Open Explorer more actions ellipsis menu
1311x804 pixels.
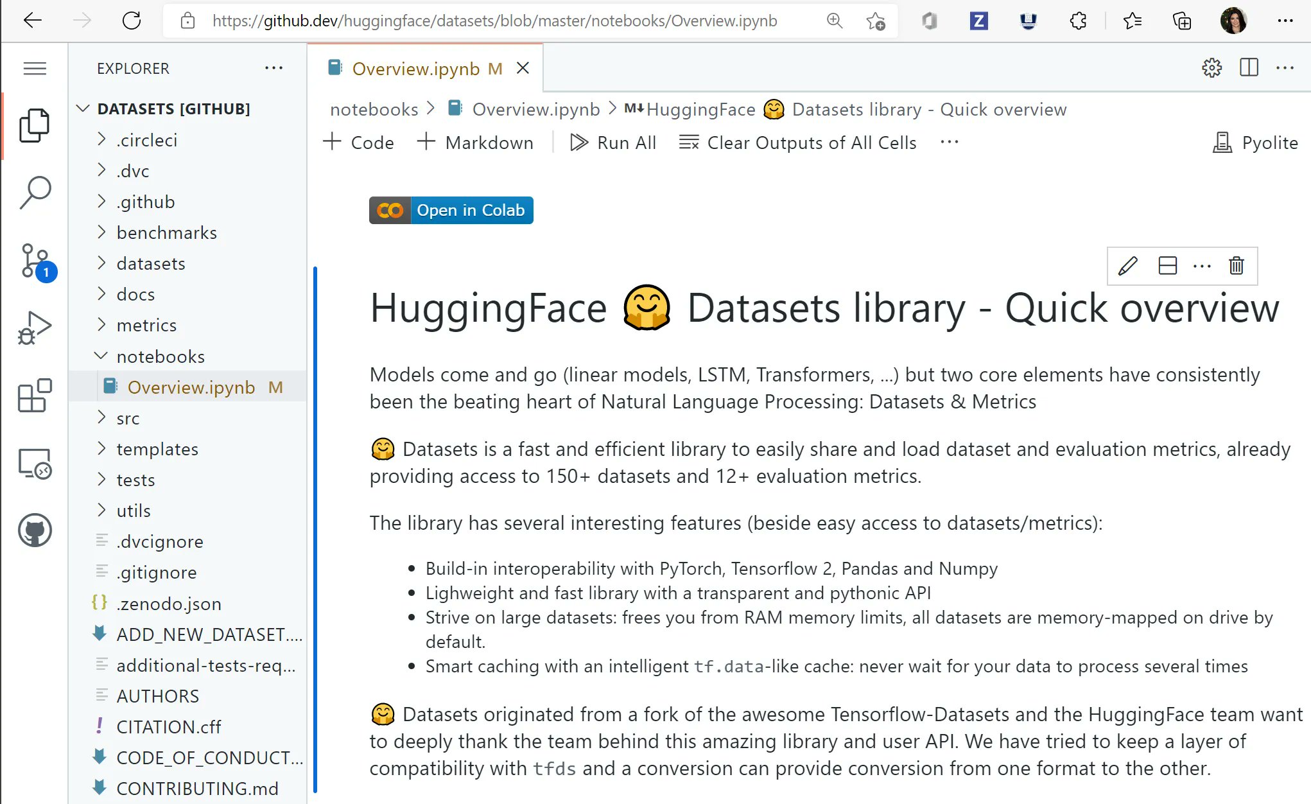(273, 68)
